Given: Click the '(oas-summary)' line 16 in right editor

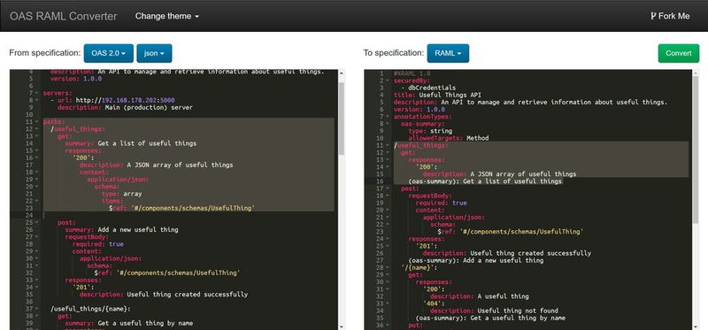Looking at the screenshot, I should [x=478, y=181].
